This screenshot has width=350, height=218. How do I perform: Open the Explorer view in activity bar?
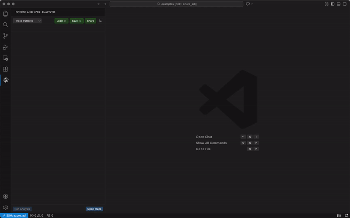6,14
